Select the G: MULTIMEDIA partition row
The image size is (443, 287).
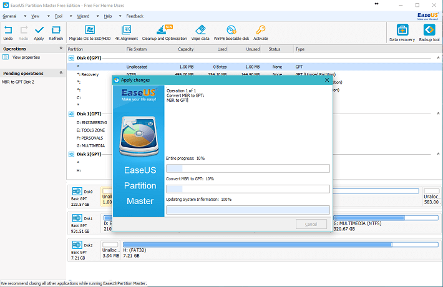90,146
